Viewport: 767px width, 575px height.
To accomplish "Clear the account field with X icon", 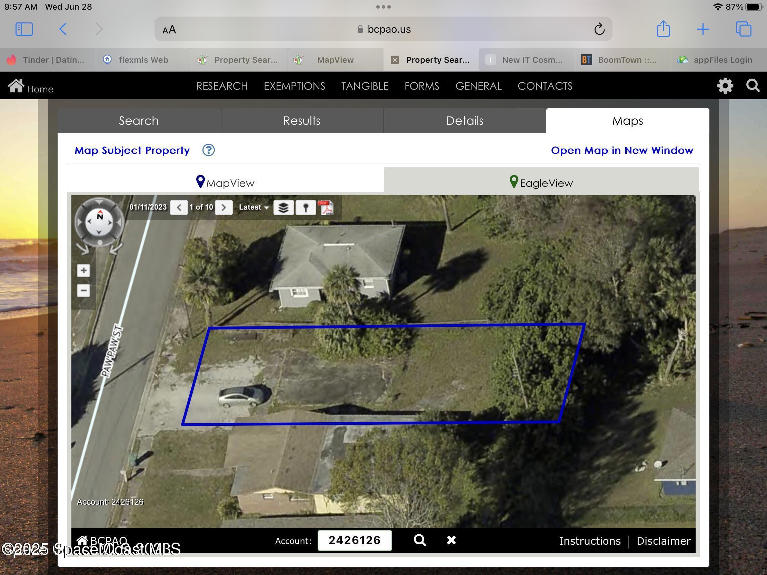I will coord(451,540).
